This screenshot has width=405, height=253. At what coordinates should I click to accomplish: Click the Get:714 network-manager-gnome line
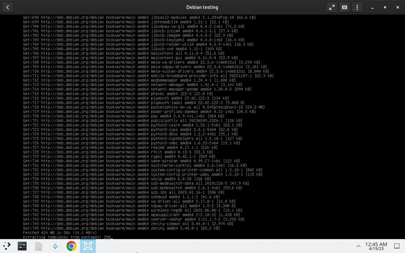point(137,89)
